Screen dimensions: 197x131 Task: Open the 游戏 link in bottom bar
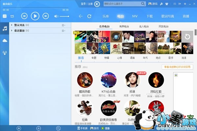click(95, 128)
